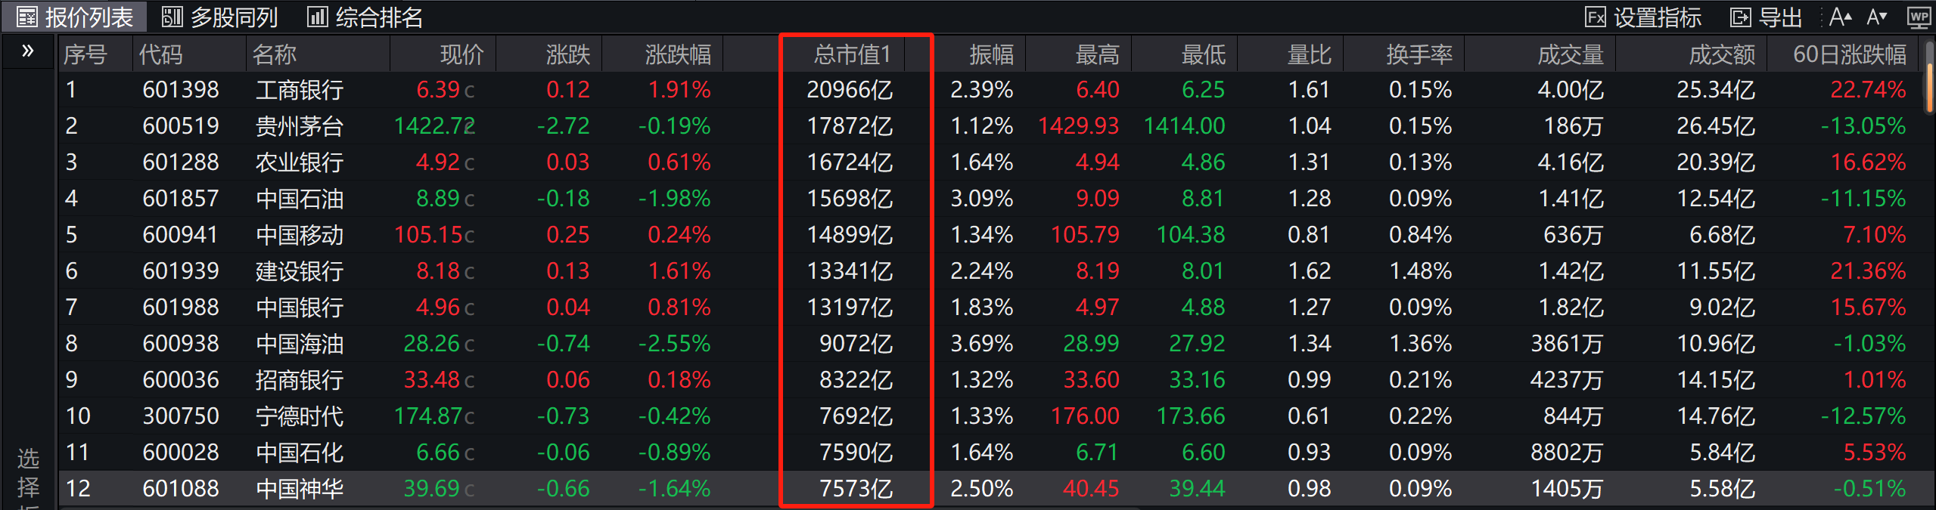Select the 中国石油 stock name

(300, 199)
